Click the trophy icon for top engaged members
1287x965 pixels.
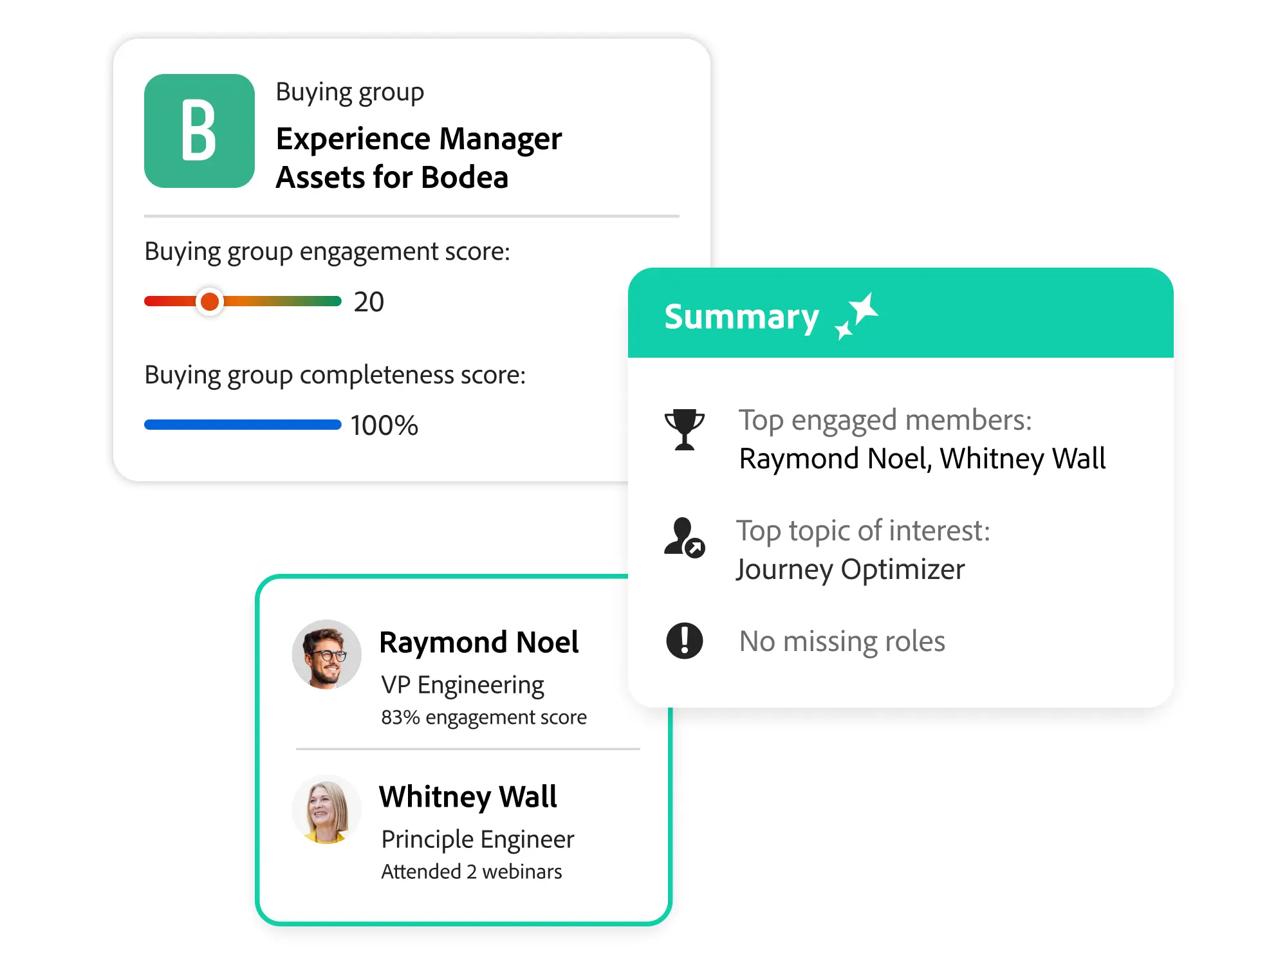684,429
